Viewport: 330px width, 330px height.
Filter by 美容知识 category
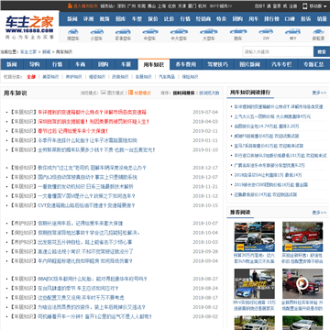[x=50, y=77]
